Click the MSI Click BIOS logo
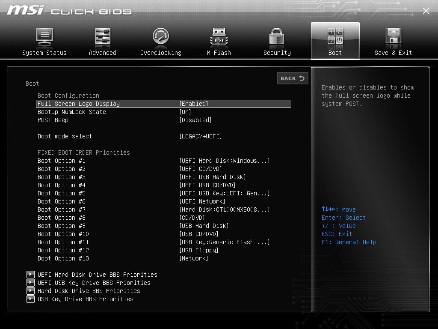 [69, 11]
